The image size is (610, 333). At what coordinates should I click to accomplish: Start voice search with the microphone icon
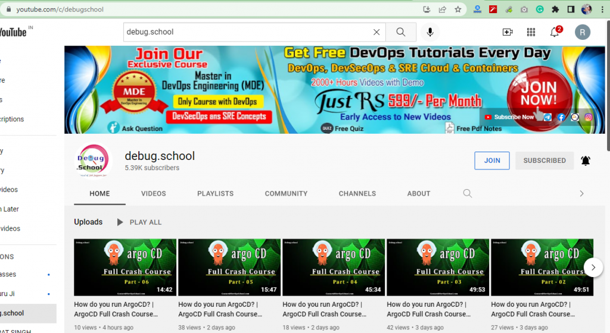coord(430,32)
